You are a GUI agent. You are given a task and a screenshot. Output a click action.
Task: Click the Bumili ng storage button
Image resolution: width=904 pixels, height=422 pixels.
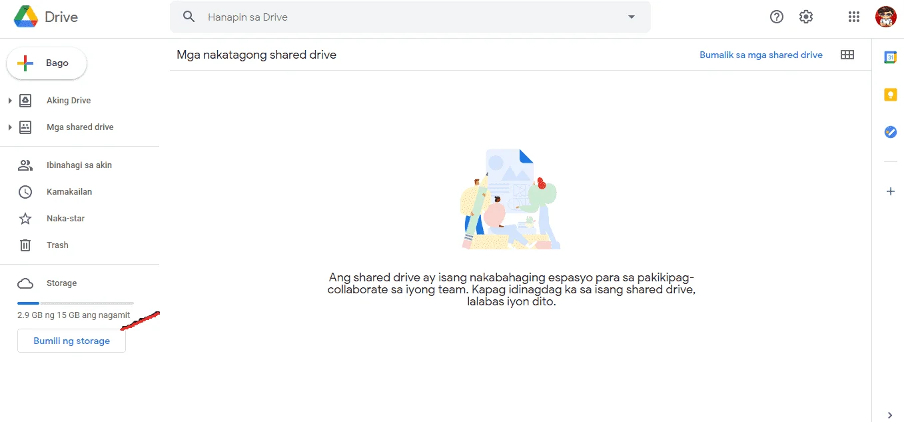point(71,341)
